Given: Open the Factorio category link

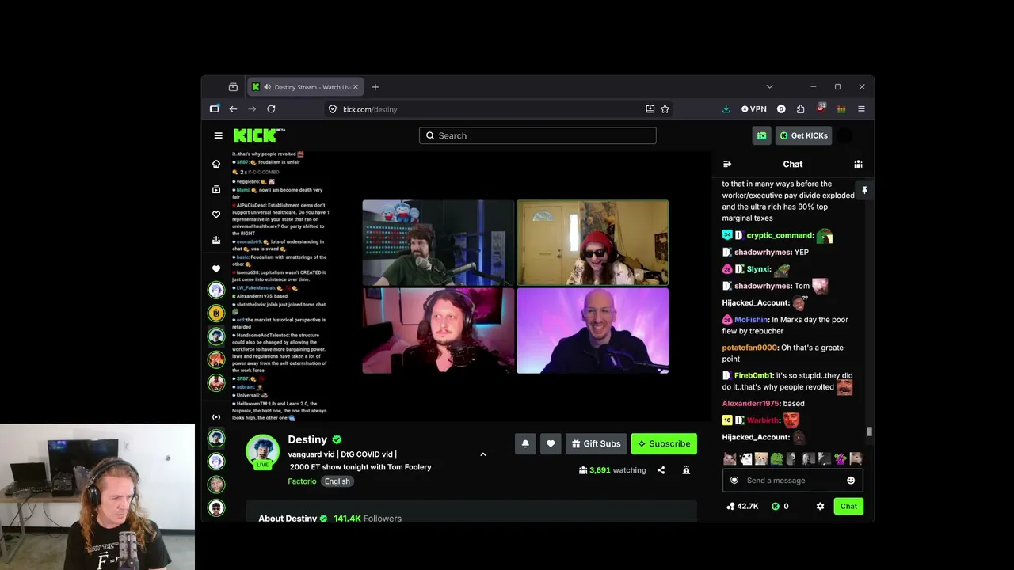Looking at the screenshot, I should click(x=302, y=481).
